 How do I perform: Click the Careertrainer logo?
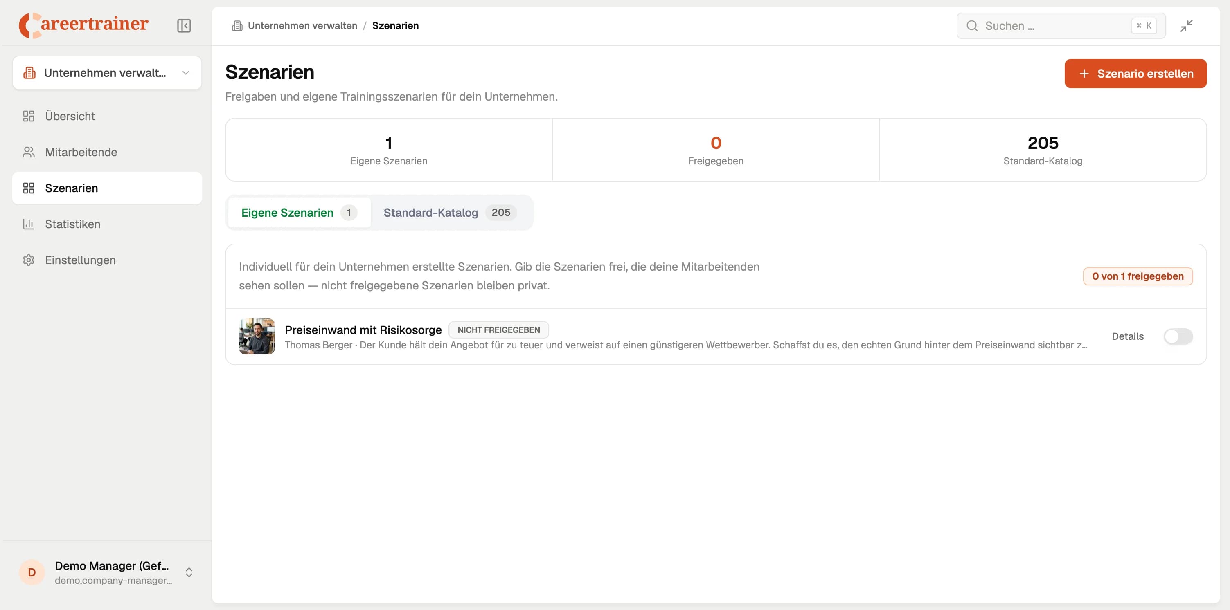pos(83,25)
